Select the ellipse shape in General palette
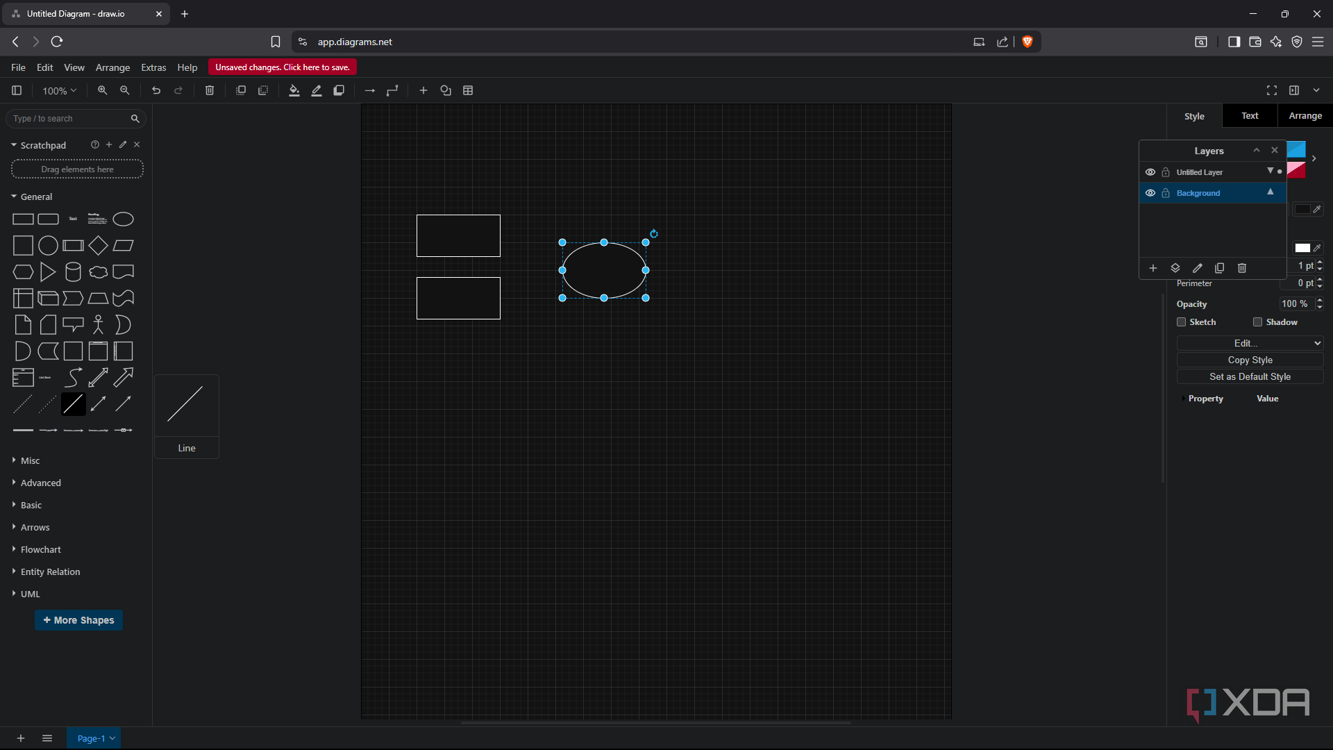The height and width of the screenshot is (750, 1333). [x=123, y=219]
